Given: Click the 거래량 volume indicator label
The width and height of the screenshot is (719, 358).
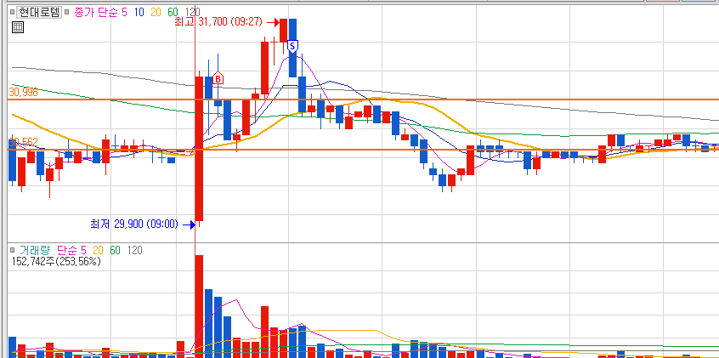Looking at the screenshot, I should coord(35,250).
